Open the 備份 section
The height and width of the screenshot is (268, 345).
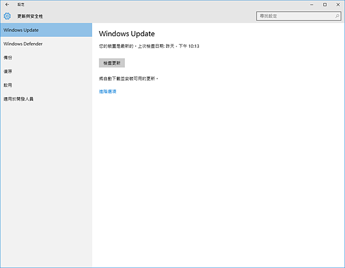tap(46, 58)
